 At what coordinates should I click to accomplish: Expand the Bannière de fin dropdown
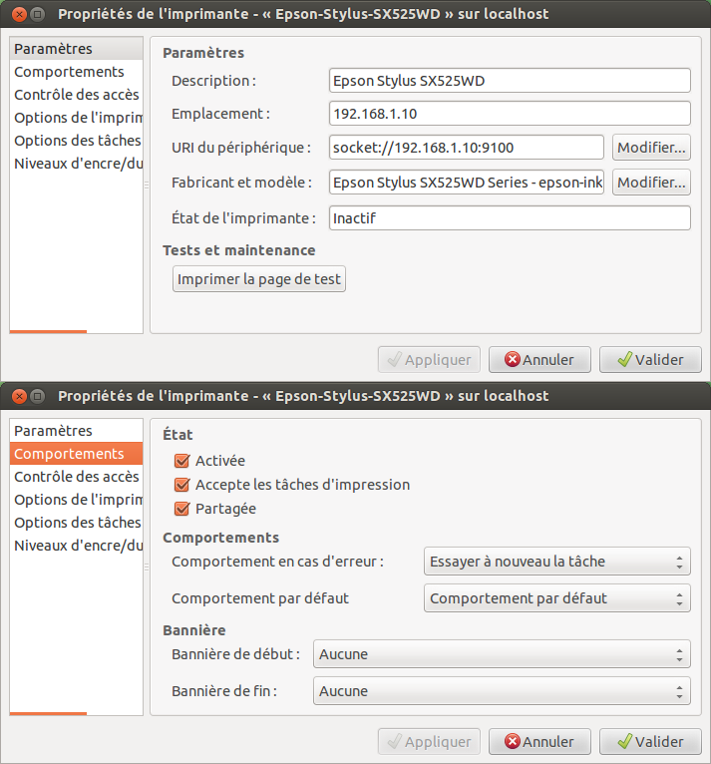tap(502, 691)
